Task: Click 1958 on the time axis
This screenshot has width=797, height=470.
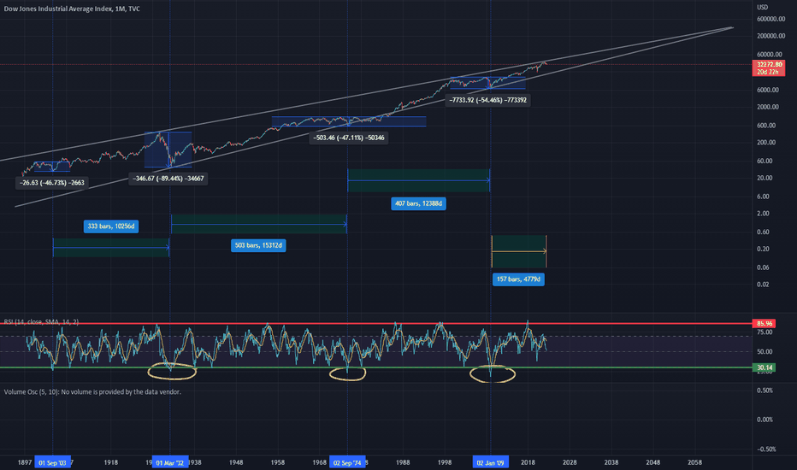Action: 278,462
